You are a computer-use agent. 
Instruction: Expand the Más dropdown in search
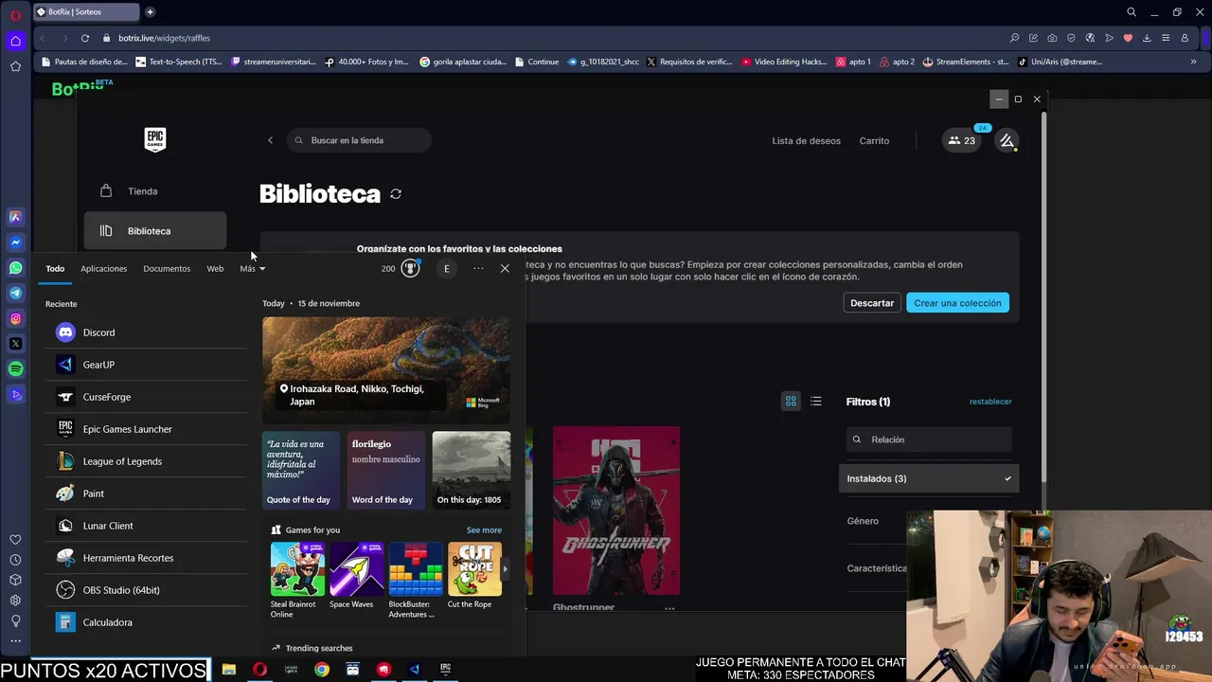[x=252, y=269]
